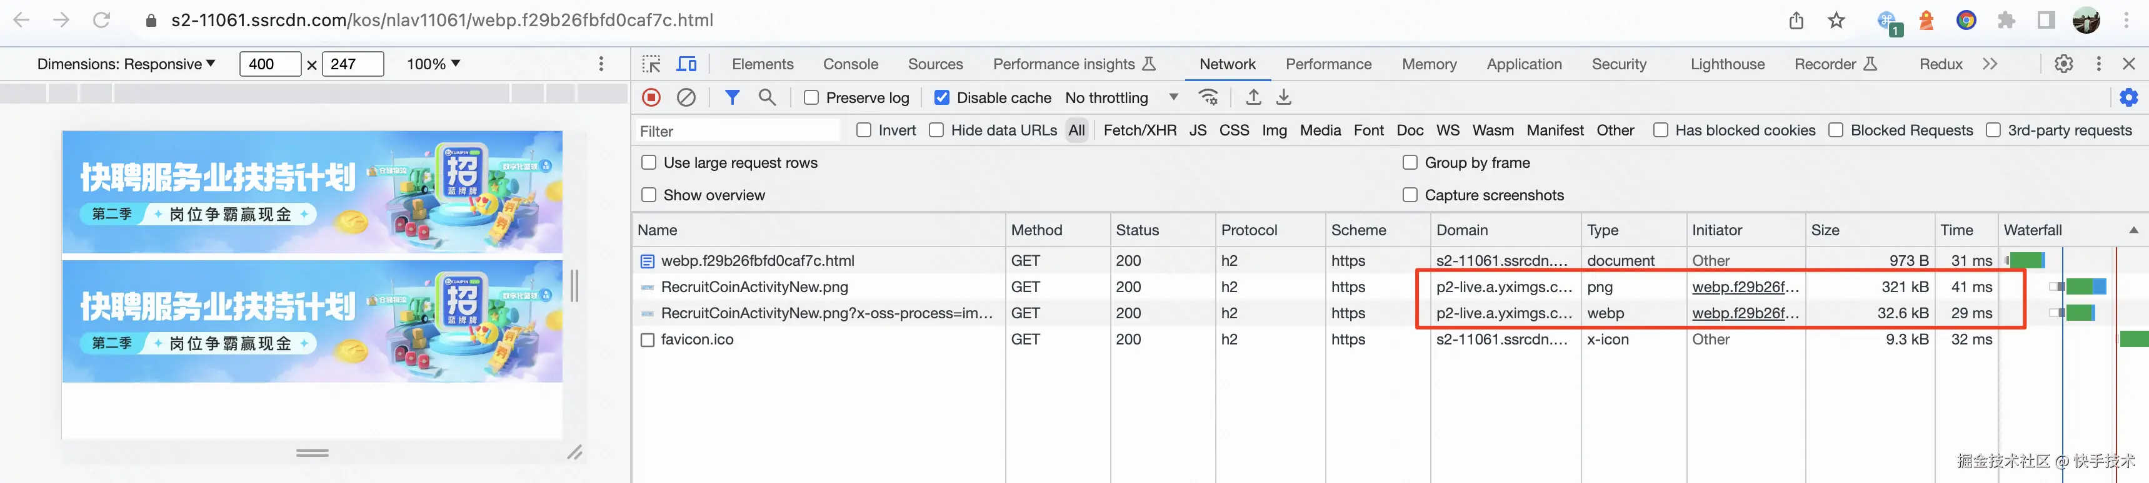
Task: Uncheck the Disable cache checkbox
Action: tap(942, 97)
